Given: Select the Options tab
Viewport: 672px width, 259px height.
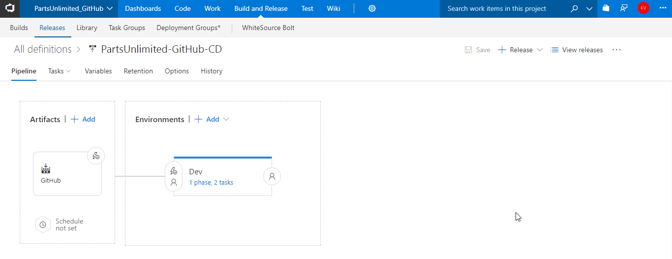Looking at the screenshot, I should 177,71.
